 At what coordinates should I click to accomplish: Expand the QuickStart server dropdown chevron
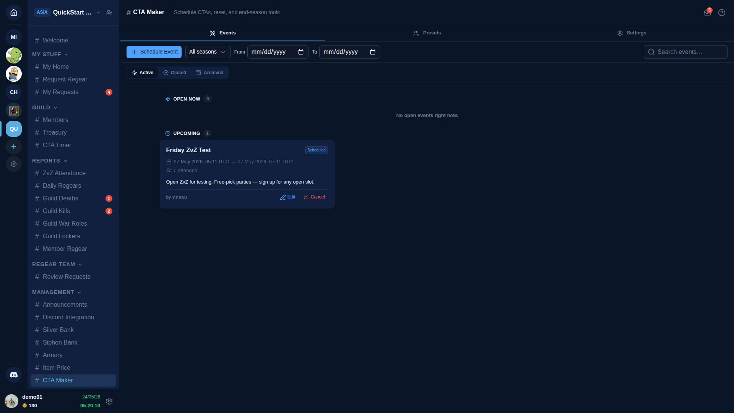(98, 13)
